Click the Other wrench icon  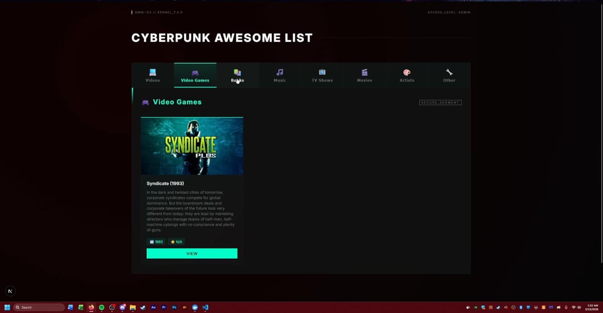449,72
